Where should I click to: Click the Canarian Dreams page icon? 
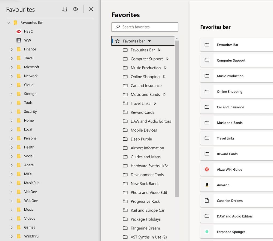[x=207, y=201]
